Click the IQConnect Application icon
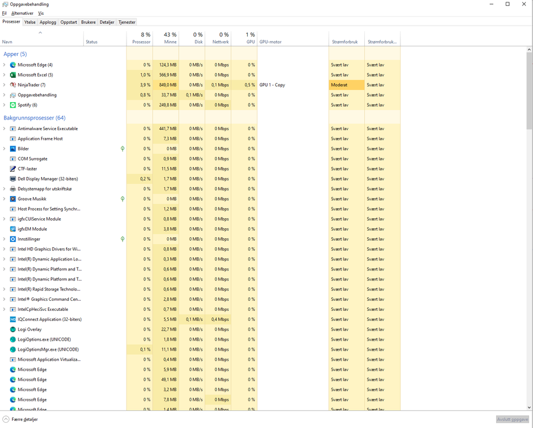This screenshot has height=428, width=533. coord(13,319)
